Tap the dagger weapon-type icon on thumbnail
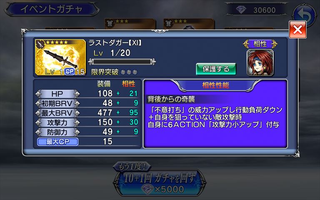The width and height of the screenshot is (320, 200). (40, 44)
